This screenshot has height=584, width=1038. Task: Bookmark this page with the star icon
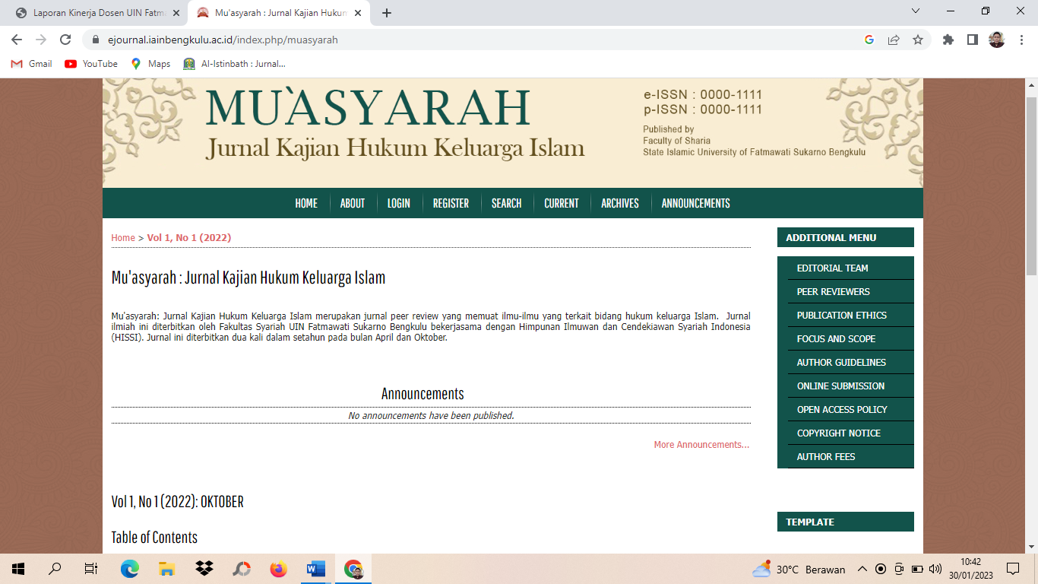tap(918, 40)
